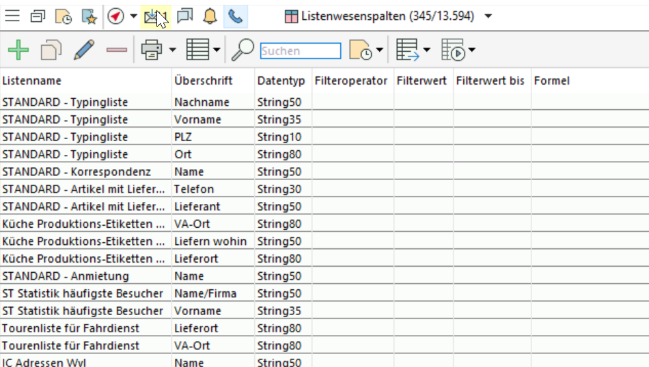
Task: Click the blue phone icon
Action: (x=235, y=16)
